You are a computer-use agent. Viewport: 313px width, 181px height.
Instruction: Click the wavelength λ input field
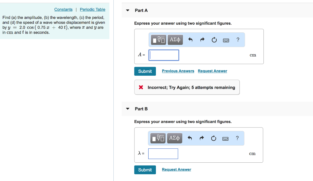[x=163, y=154]
